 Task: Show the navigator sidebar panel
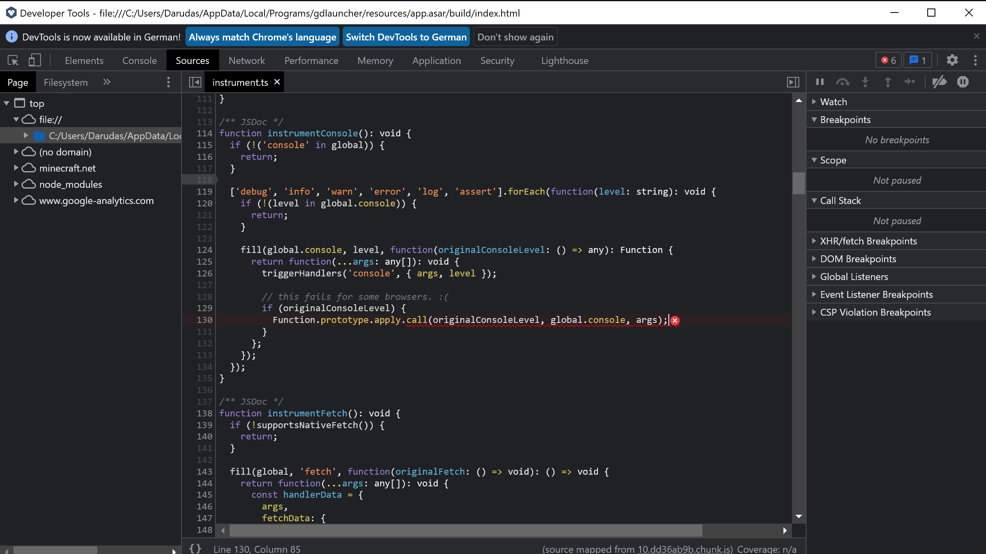coord(195,82)
